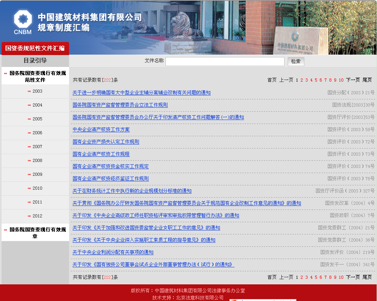Open 国有企业资产损失认定工作规则
The width and height of the screenshot is (377, 301).
pos(106,142)
